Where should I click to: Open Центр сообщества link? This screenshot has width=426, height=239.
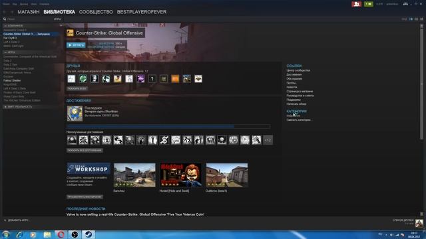tap(298, 70)
